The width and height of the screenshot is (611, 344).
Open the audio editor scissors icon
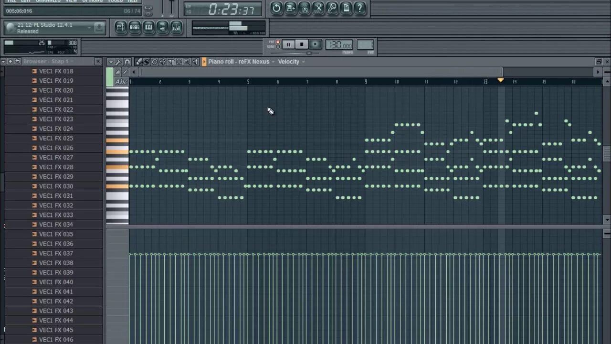tap(318, 8)
